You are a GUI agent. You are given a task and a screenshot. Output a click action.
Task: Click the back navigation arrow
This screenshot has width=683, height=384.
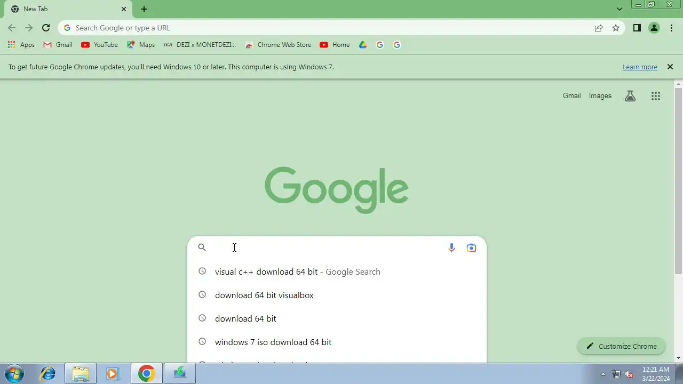click(12, 28)
